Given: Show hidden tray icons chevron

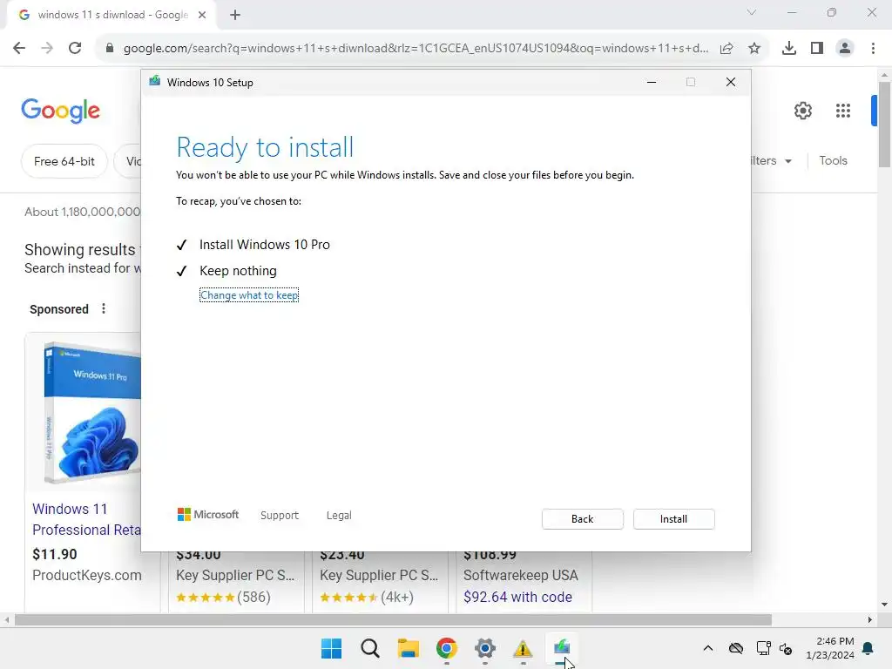Looking at the screenshot, I should (x=707, y=648).
